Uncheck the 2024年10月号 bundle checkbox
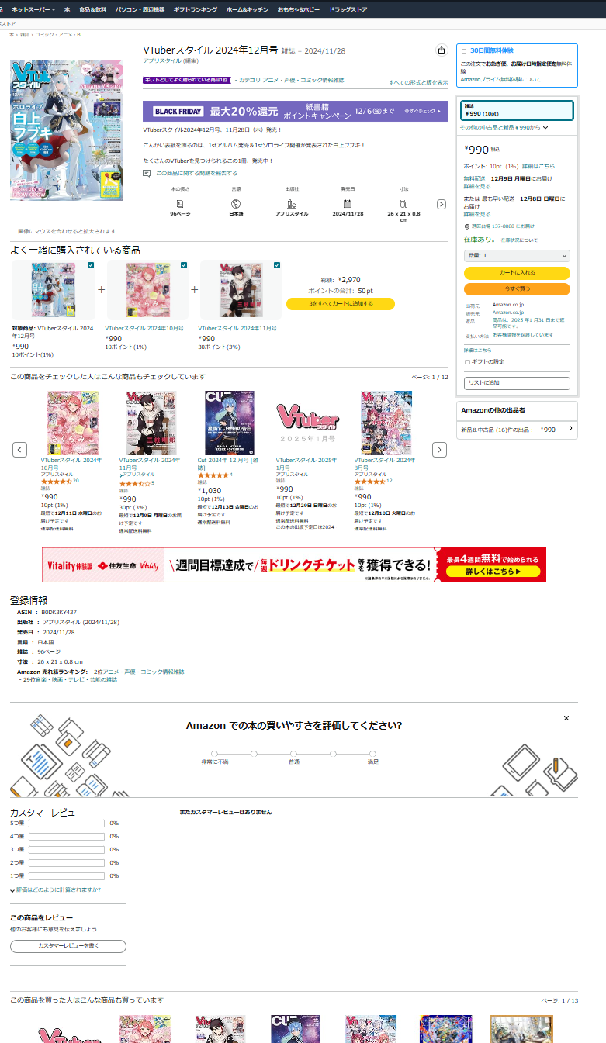 pyautogui.click(x=184, y=265)
